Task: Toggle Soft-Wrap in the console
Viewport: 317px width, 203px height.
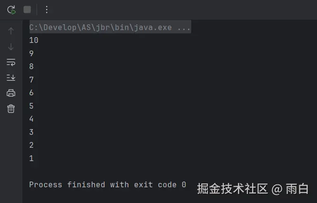Action: pyautogui.click(x=11, y=62)
